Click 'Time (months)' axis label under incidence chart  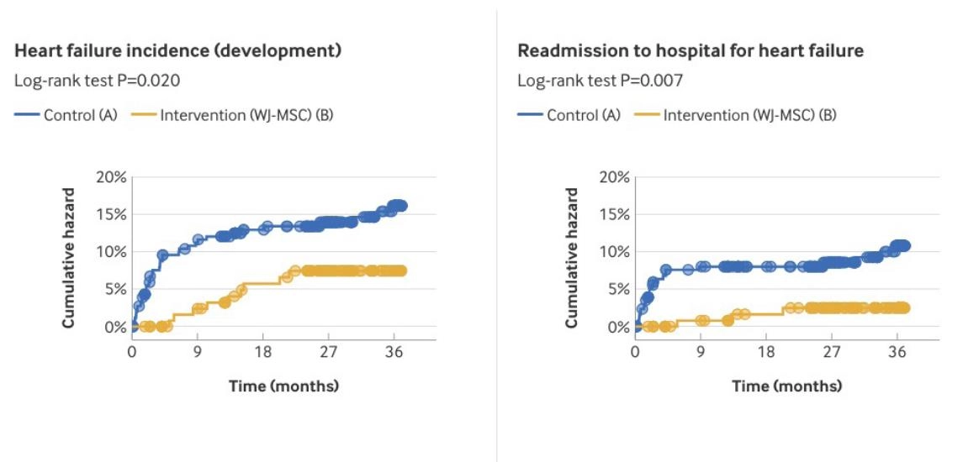coord(284,386)
